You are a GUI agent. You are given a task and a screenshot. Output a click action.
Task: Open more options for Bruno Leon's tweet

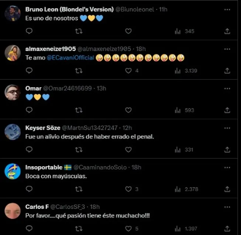pos(227,9)
